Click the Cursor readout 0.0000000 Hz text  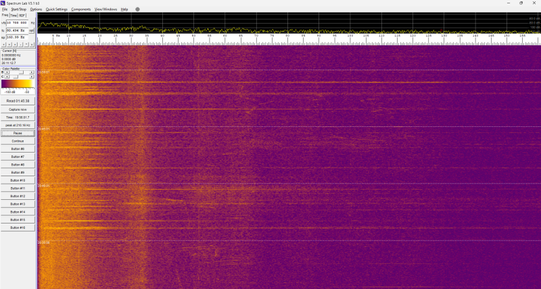[x=11, y=55]
